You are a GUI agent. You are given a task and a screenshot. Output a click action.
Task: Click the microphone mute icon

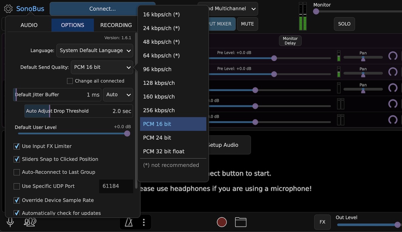point(10,222)
